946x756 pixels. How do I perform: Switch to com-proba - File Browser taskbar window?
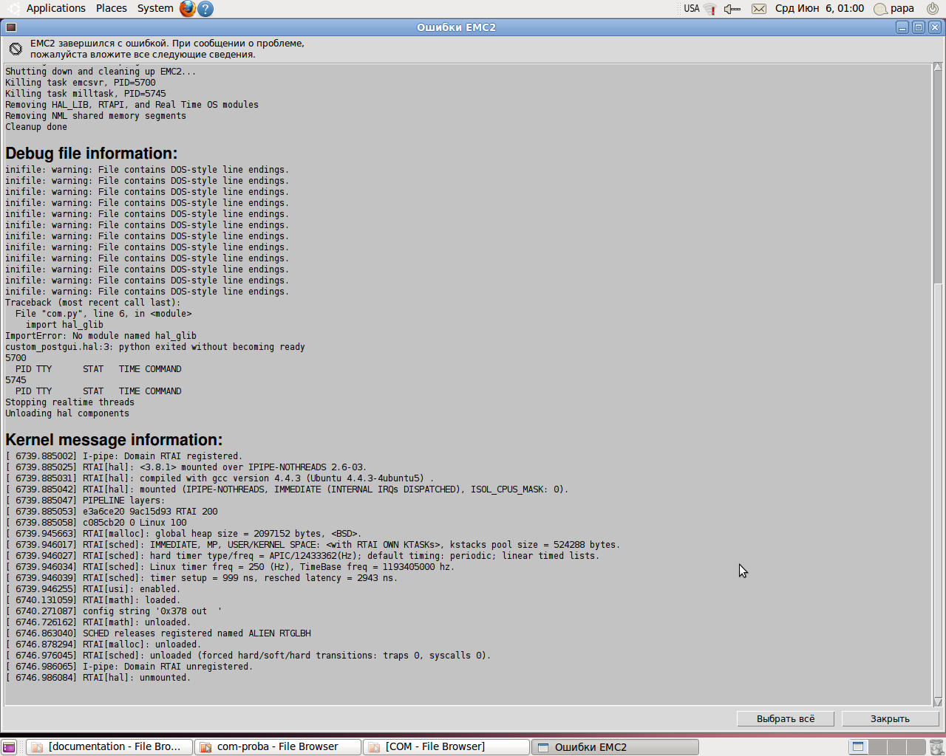(278, 747)
